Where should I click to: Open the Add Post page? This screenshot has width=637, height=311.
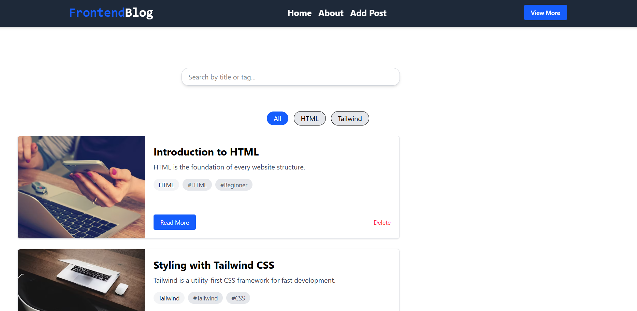point(368,13)
